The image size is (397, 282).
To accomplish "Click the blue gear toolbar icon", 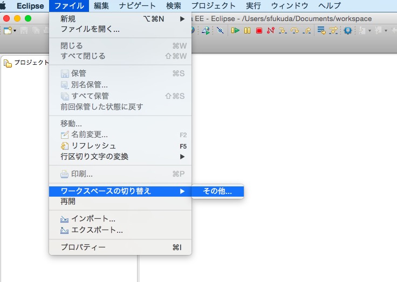I will pyautogui.click(x=348, y=31).
